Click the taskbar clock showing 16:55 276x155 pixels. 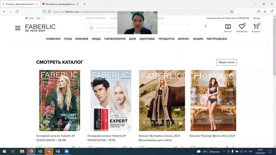click(260, 152)
